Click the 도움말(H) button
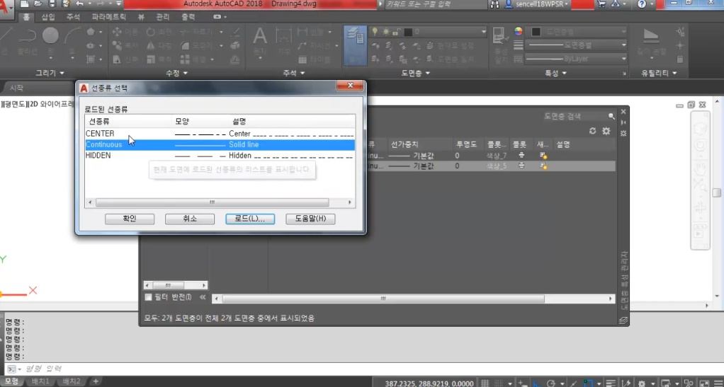 [310, 219]
